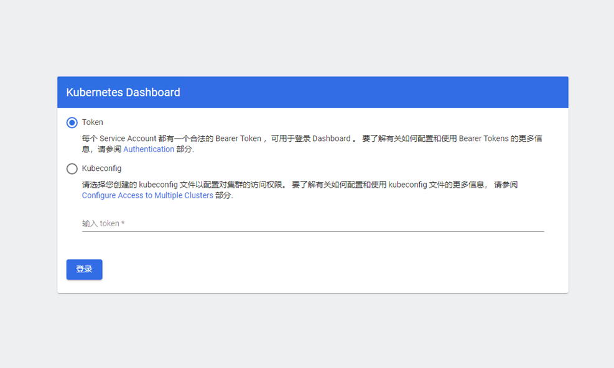Click the Kubeconfig option label text
The image size is (614, 368).
point(102,168)
